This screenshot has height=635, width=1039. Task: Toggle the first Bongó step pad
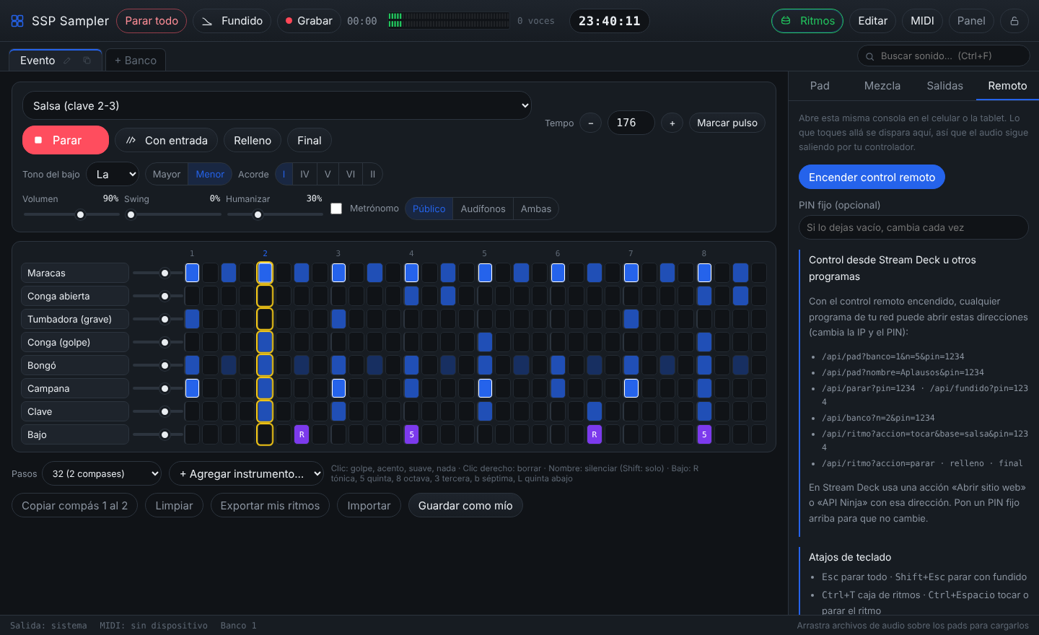tap(192, 365)
